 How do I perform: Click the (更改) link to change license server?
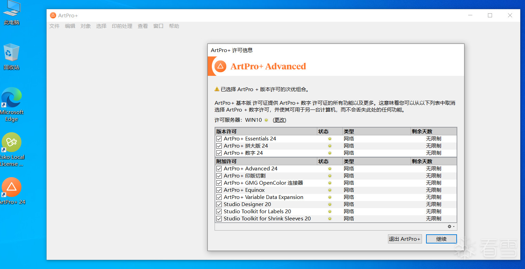[x=280, y=120]
